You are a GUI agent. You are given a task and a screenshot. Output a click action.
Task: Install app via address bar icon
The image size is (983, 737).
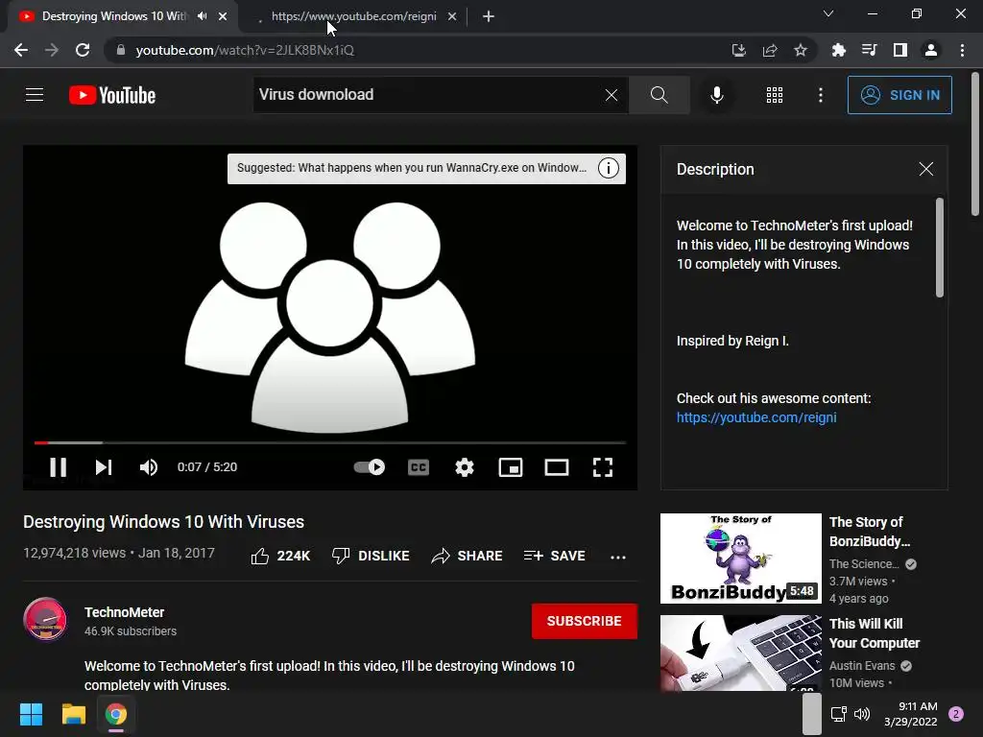click(x=739, y=50)
